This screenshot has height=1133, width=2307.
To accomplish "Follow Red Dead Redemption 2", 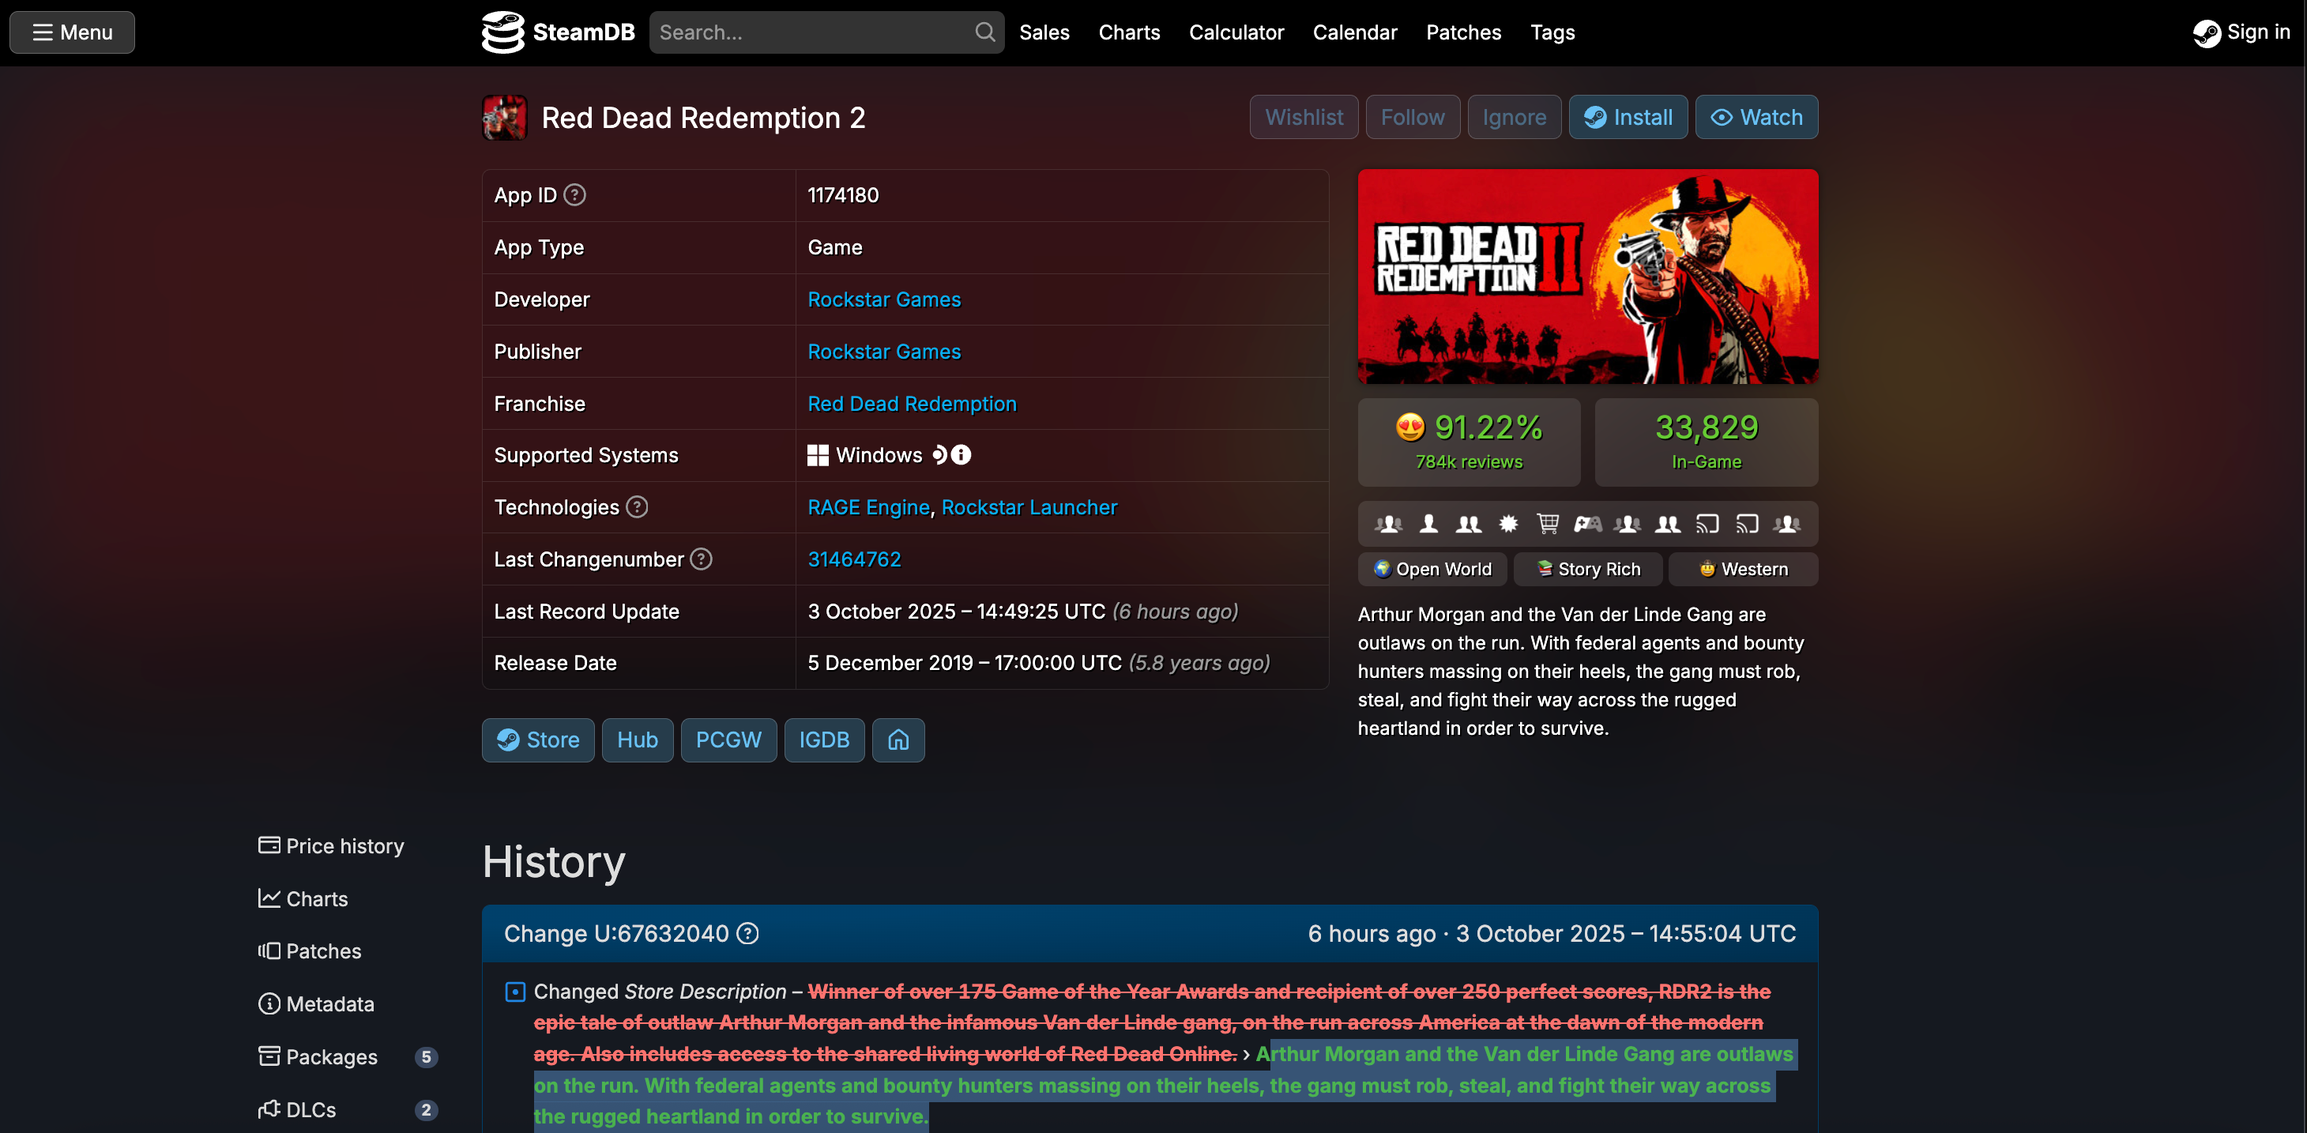I will coord(1411,116).
